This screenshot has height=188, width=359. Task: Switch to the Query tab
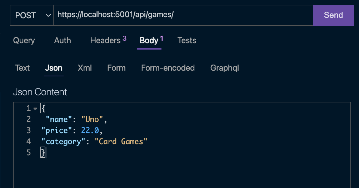[24, 40]
